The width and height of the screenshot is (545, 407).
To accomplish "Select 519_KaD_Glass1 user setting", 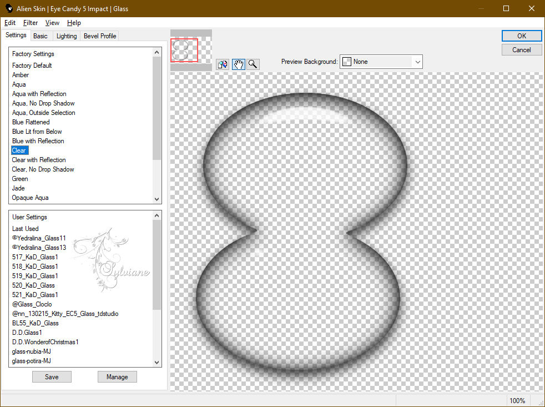I will tap(35, 275).
